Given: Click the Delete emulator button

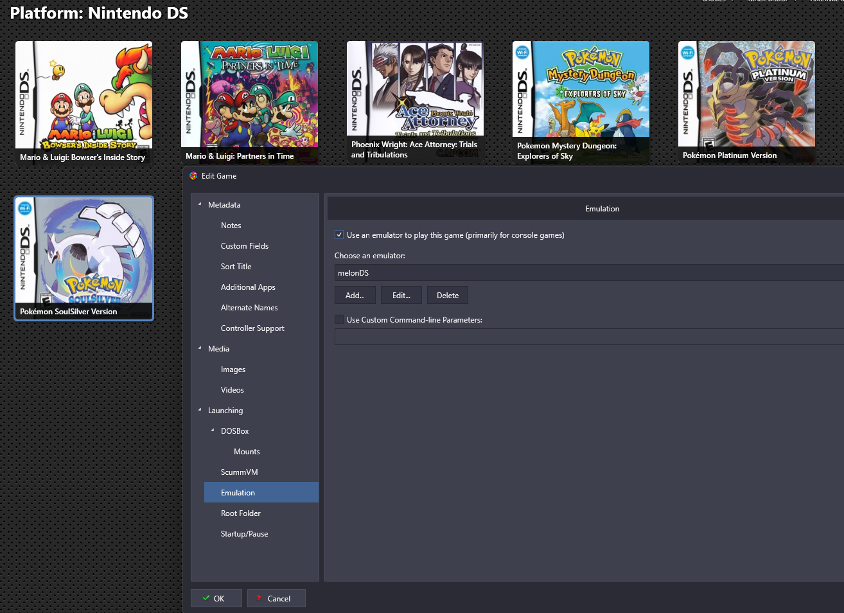Looking at the screenshot, I should pos(448,296).
